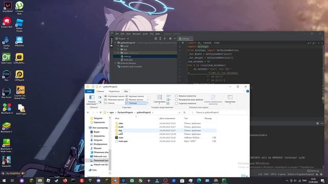Expand the layout gallery scroll arrow

(x=148, y=103)
